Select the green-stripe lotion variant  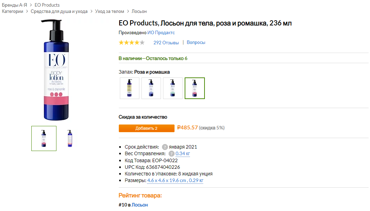[x=173, y=88]
